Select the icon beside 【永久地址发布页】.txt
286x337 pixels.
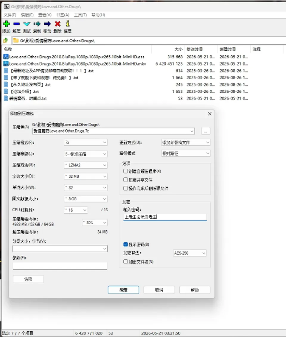pyautogui.click(x=6, y=84)
